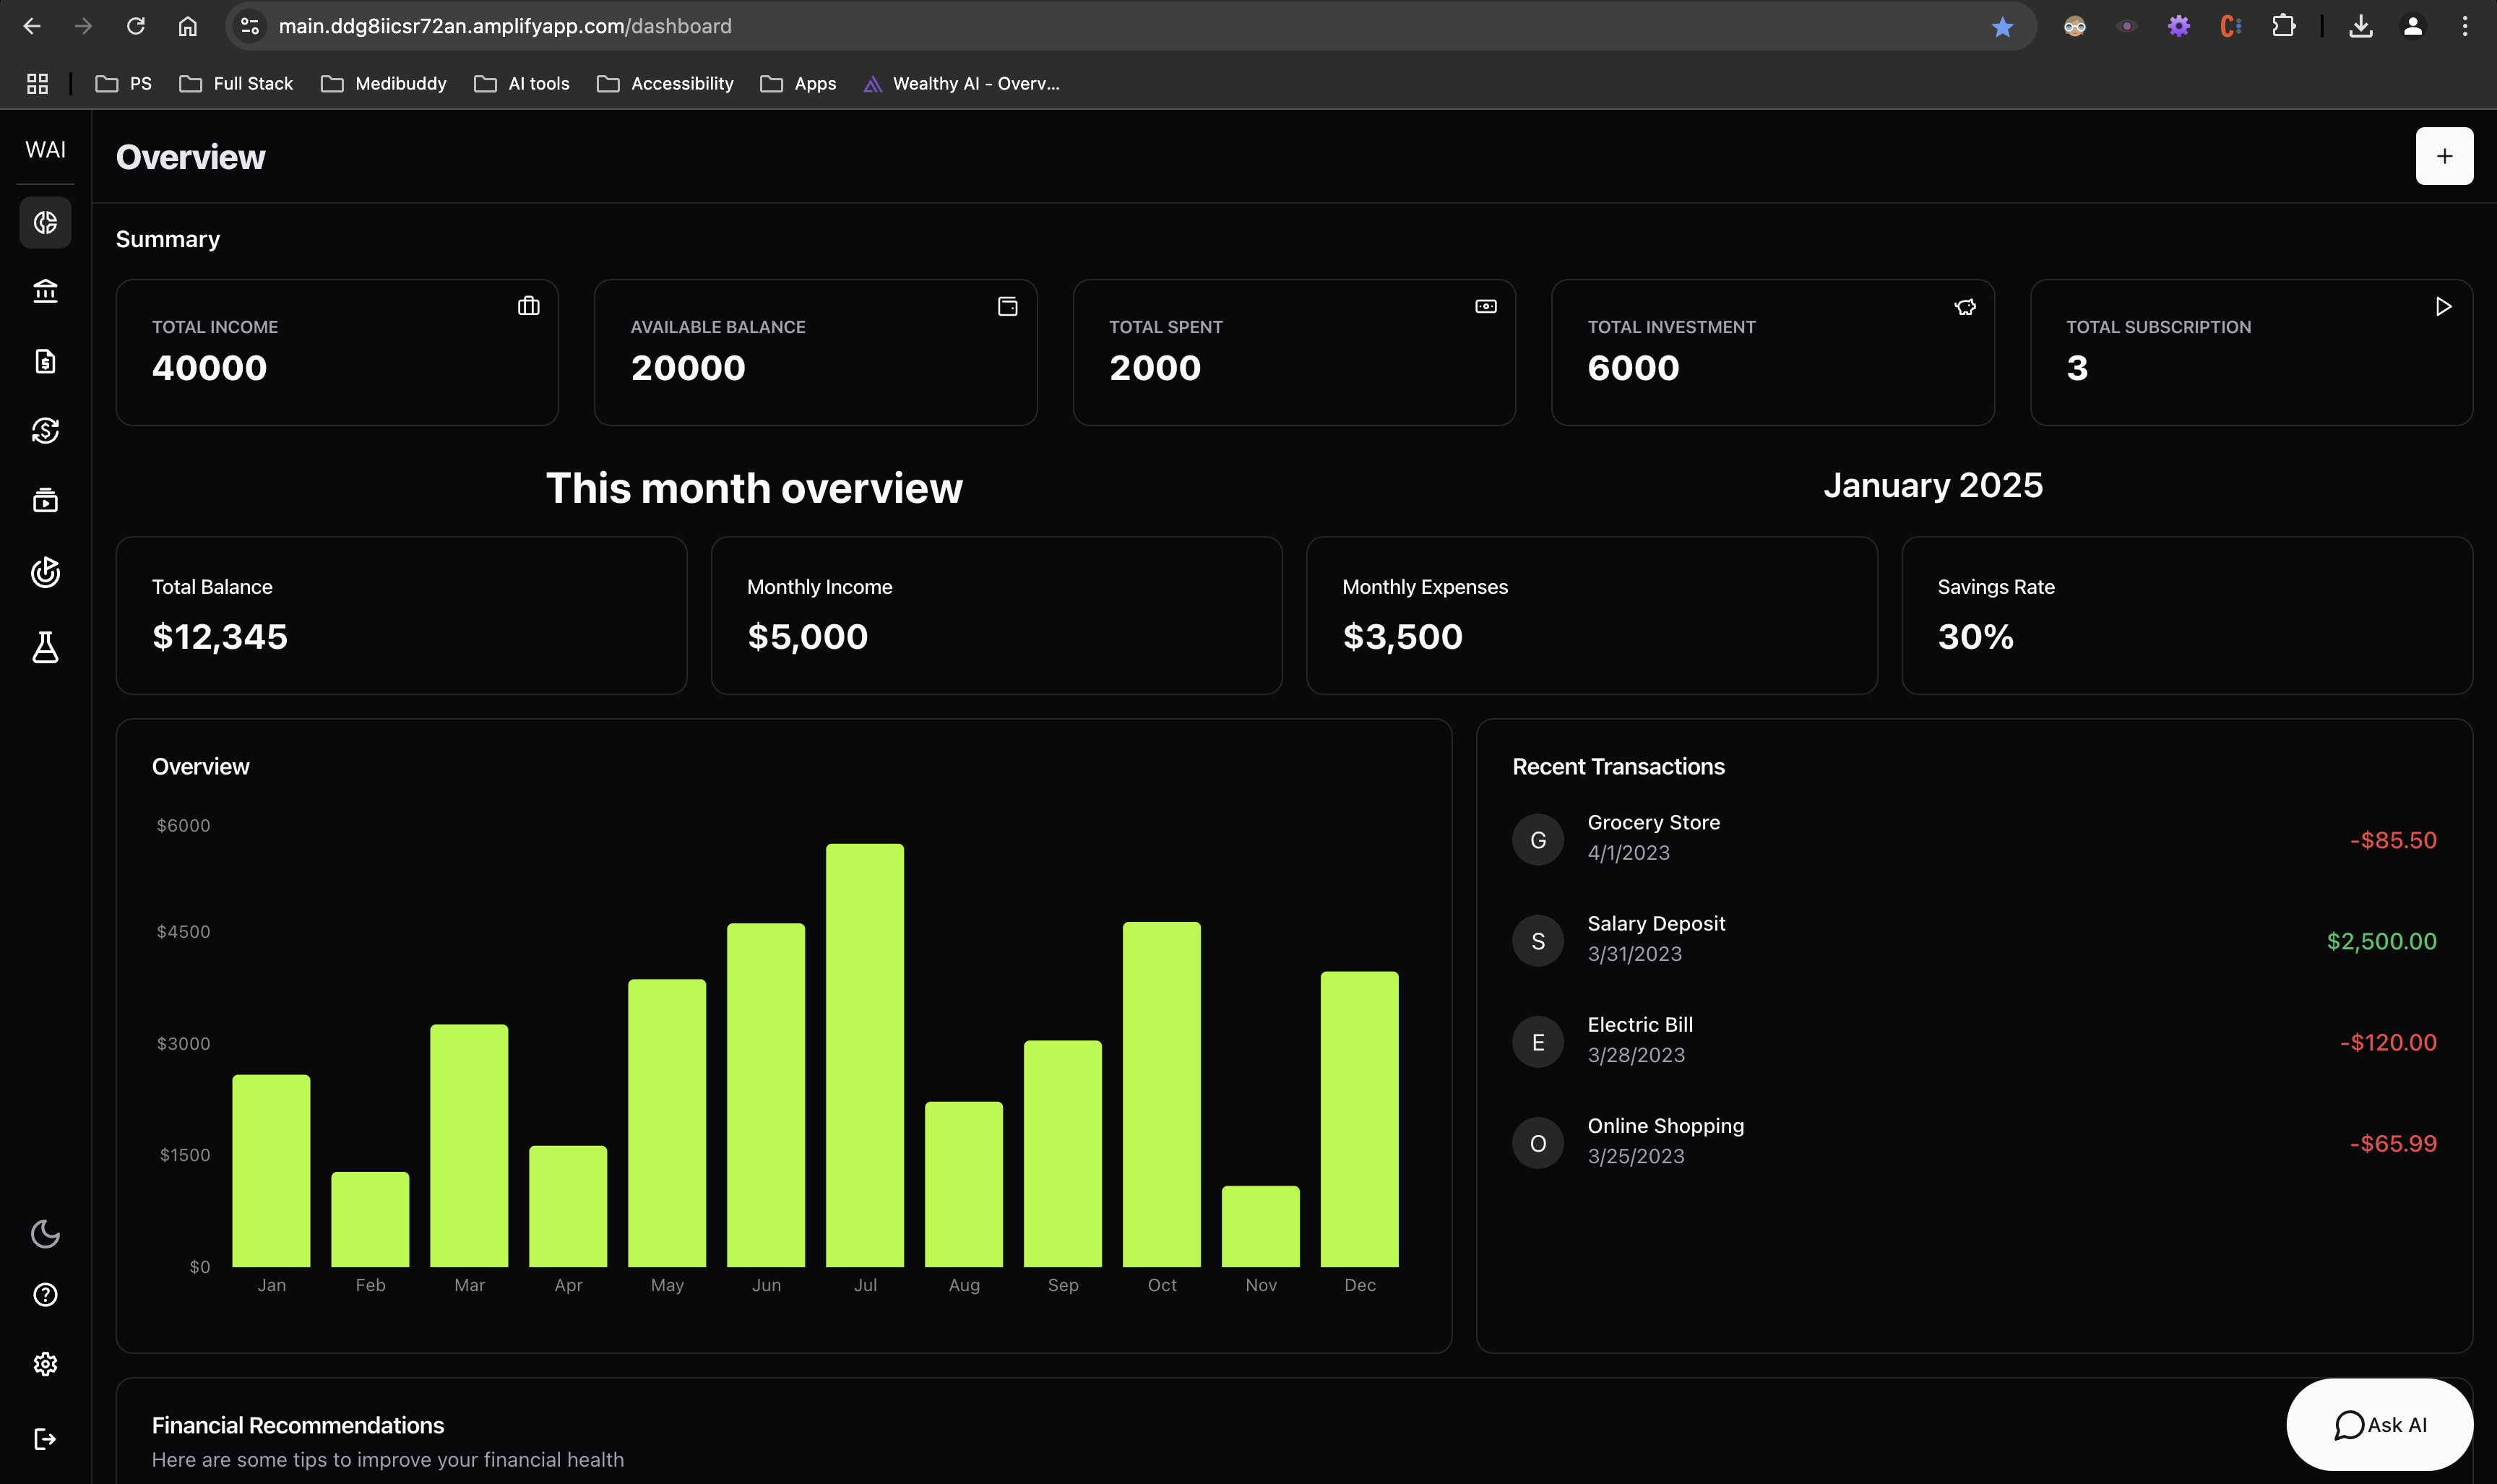This screenshot has height=1484, width=2497.
Task: Click the logout icon at sidebar bottom
Action: [x=45, y=1439]
